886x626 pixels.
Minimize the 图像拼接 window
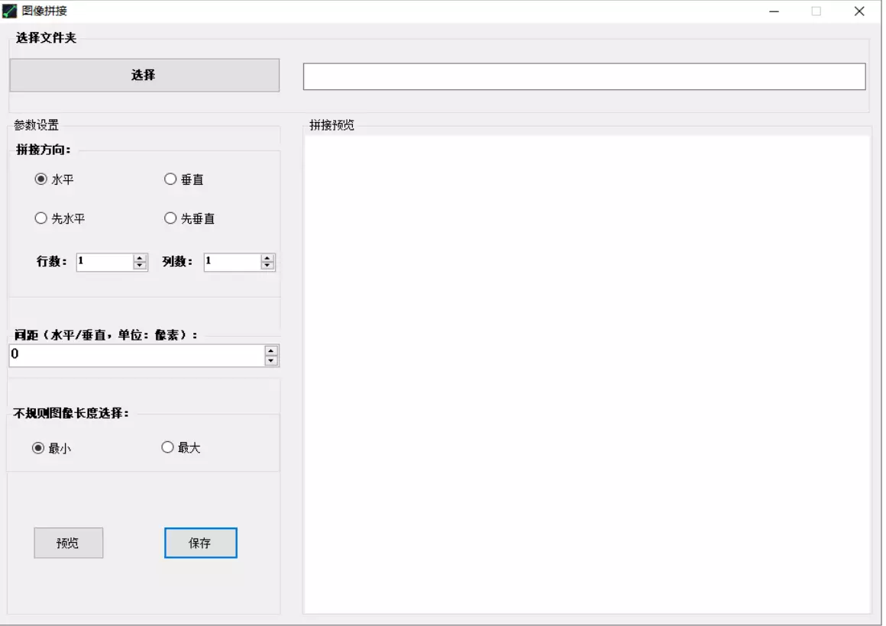click(x=774, y=11)
